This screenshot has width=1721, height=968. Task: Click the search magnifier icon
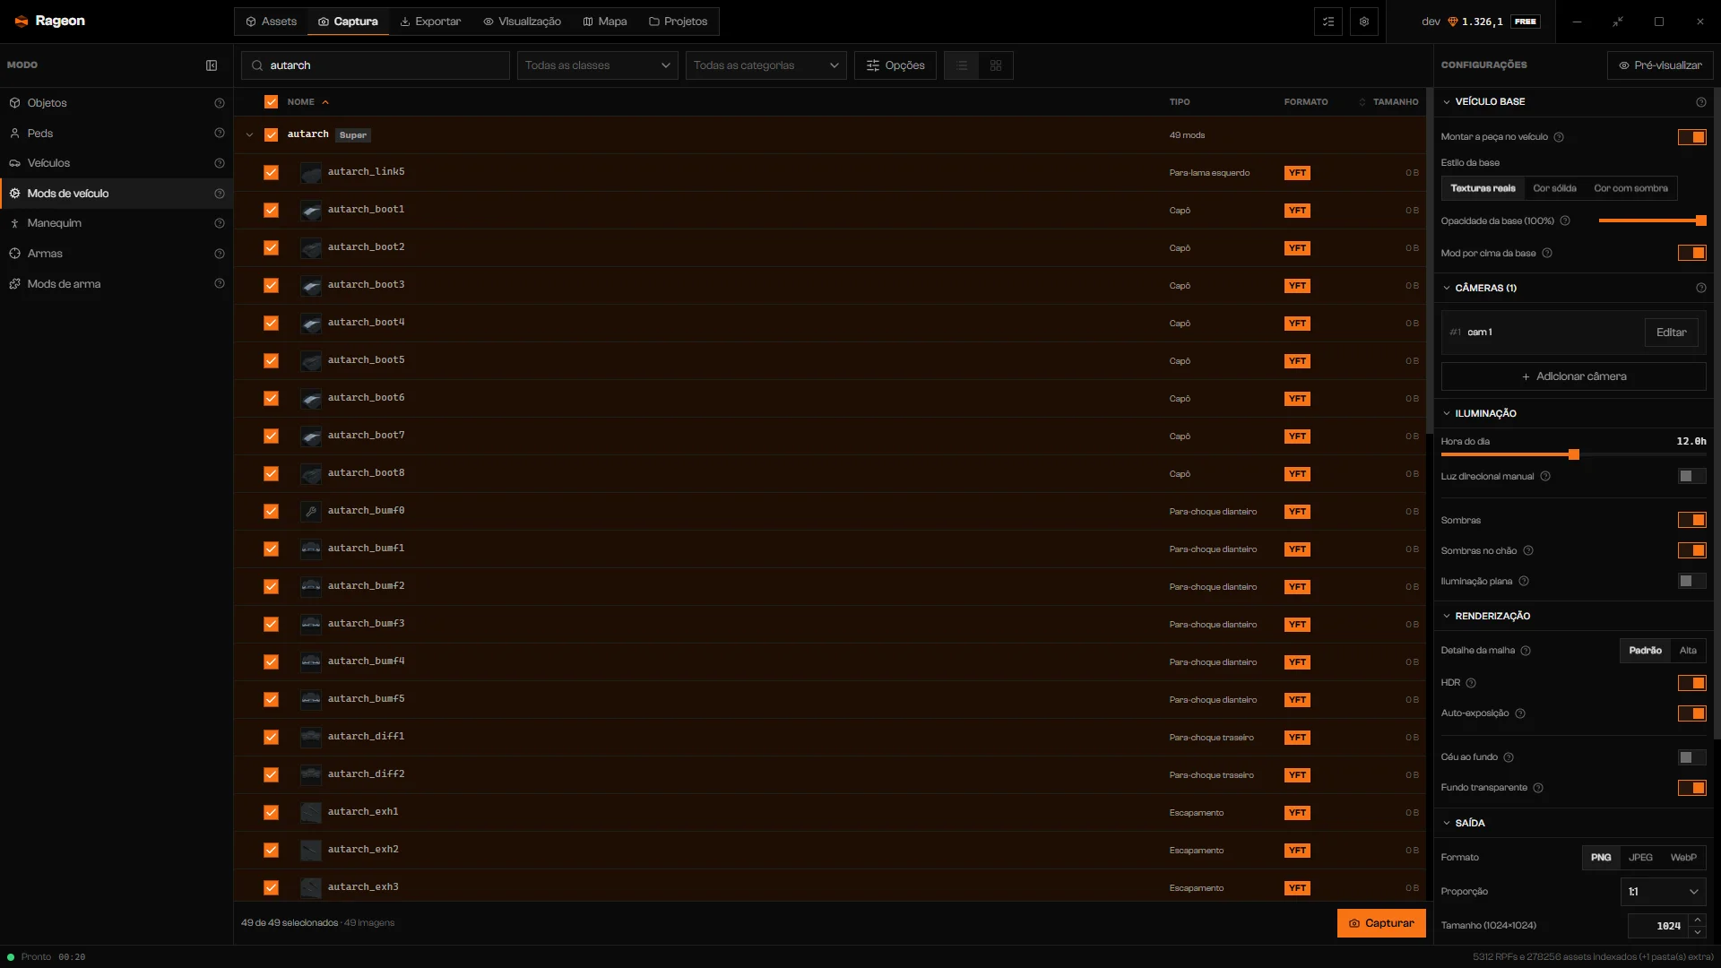257,65
